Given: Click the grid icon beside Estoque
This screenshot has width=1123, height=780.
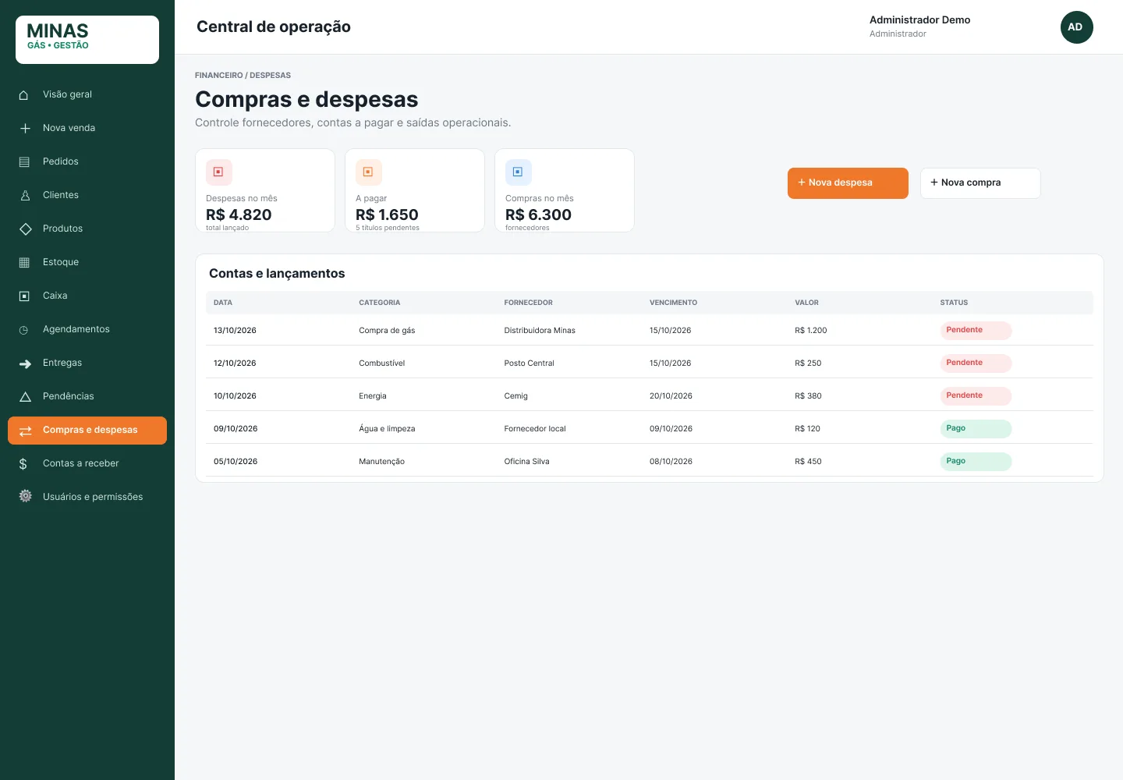Looking at the screenshot, I should (24, 263).
